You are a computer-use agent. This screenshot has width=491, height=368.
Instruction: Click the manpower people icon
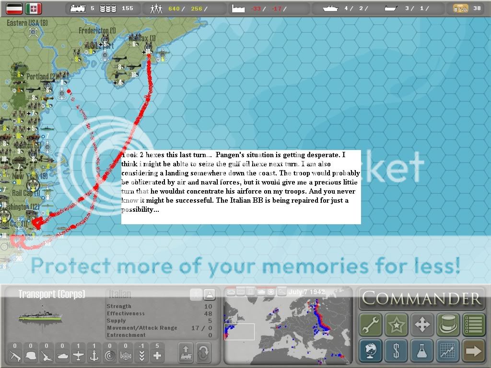(156, 9)
